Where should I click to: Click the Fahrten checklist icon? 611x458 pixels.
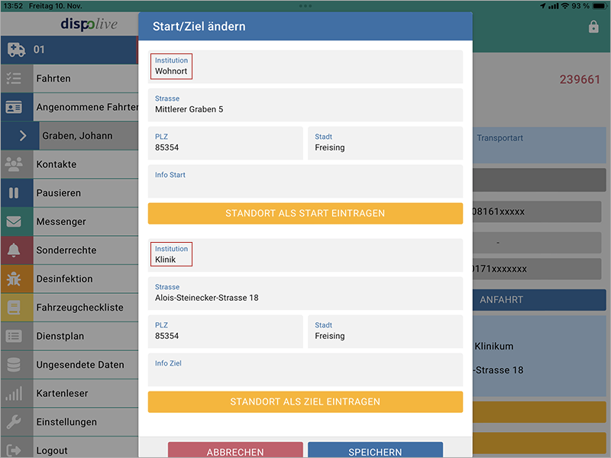14,79
